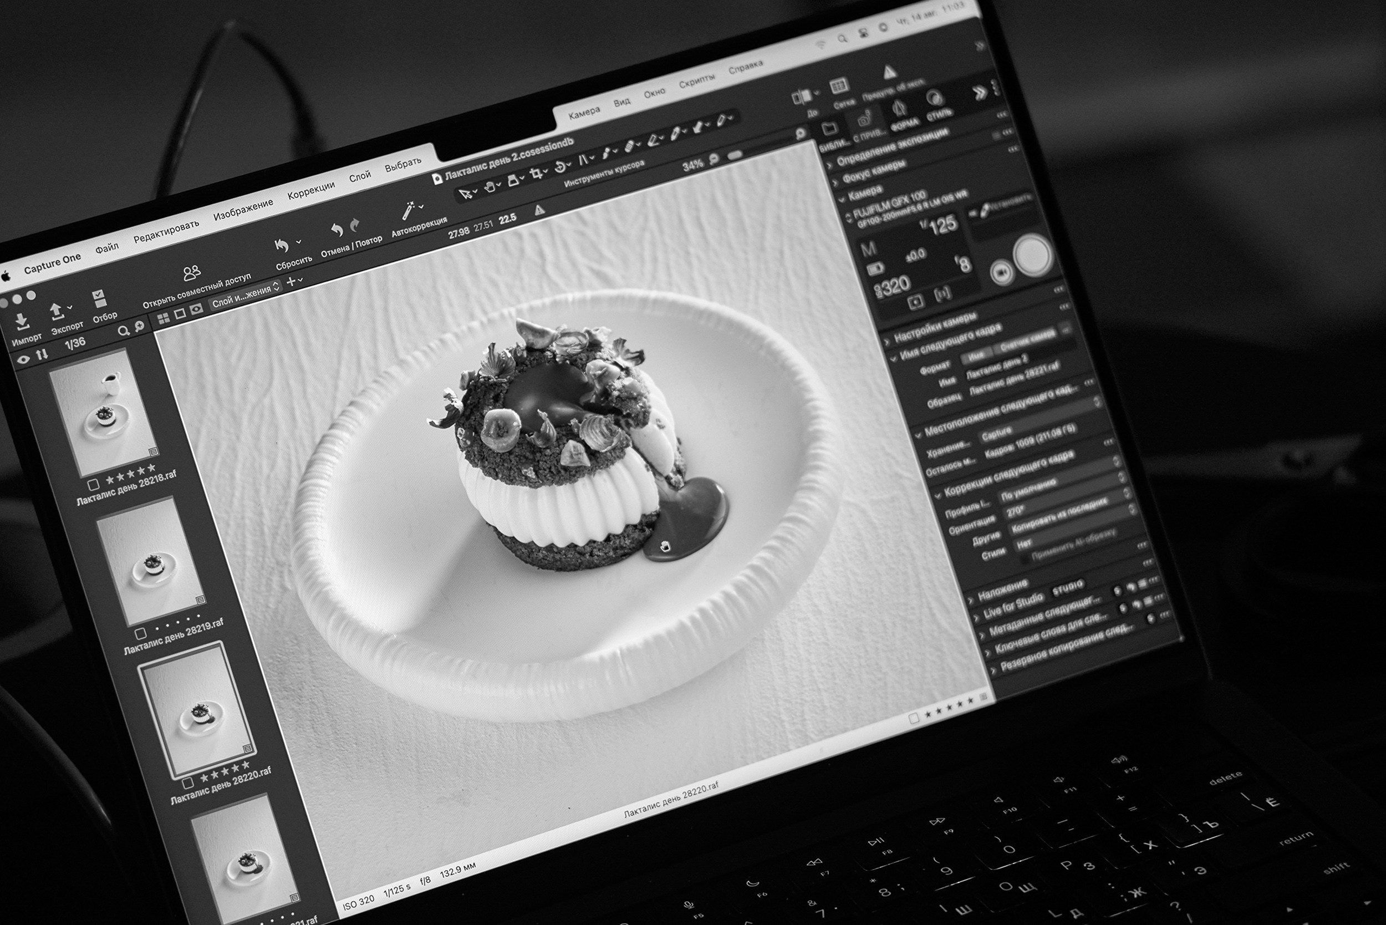The width and height of the screenshot is (1386, 925).
Task: Open the Файл menu
Action: [107, 248]
